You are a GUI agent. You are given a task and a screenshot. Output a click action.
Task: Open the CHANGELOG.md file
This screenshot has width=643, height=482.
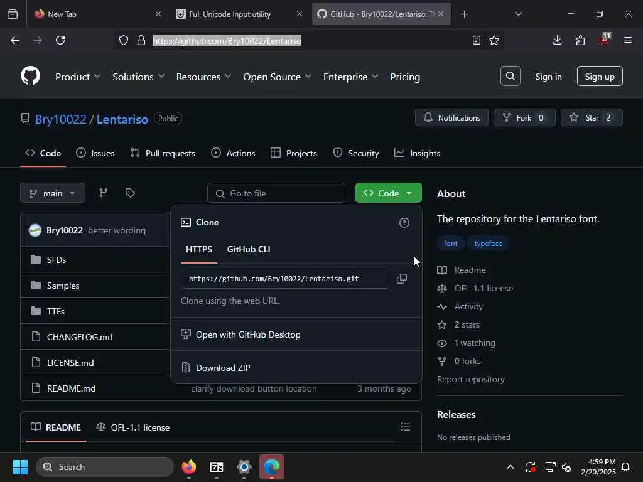[x=80, y=337]
